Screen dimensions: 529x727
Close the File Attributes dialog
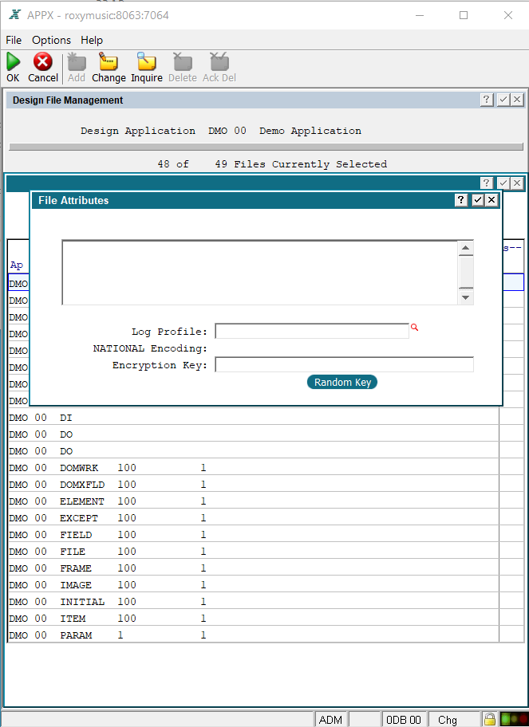tap(491, 200)
